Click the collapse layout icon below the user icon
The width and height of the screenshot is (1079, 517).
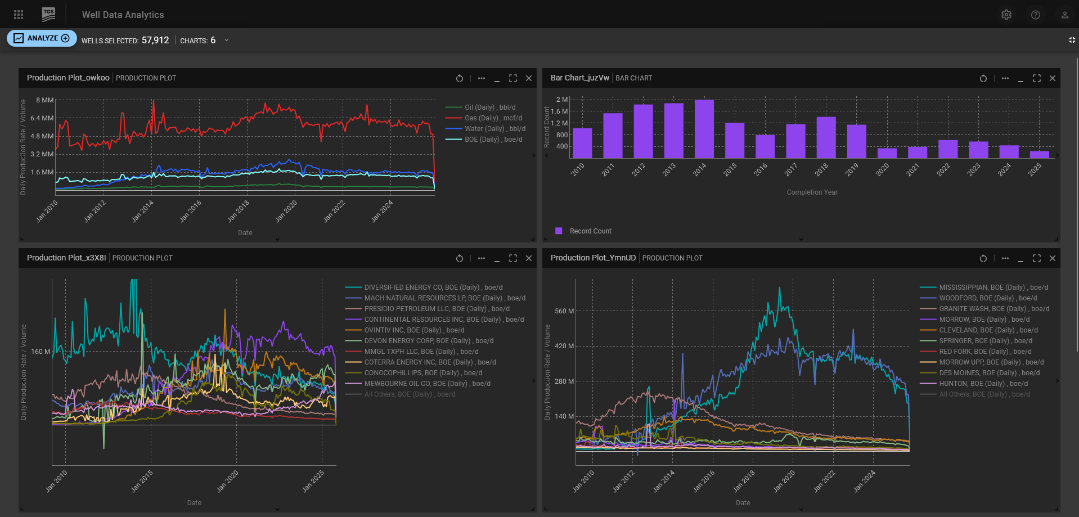1072,40
